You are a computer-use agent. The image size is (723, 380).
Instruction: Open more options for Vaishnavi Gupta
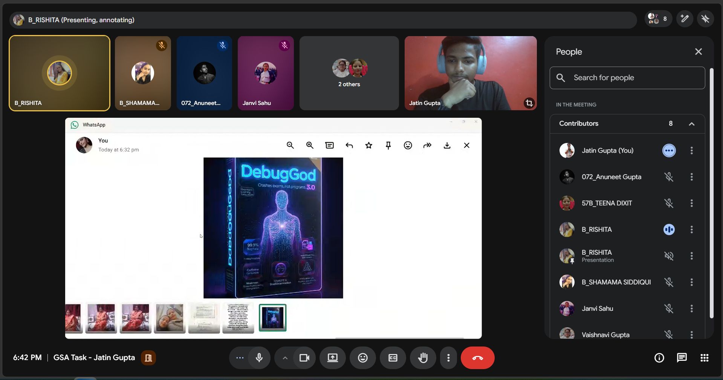pos(692,334)
